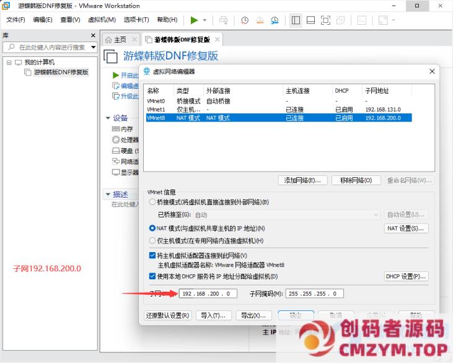Viewport: 453px width, 363px height.
Task: Select the VMnet8 NAT row
Action: (x=279, y=118)
